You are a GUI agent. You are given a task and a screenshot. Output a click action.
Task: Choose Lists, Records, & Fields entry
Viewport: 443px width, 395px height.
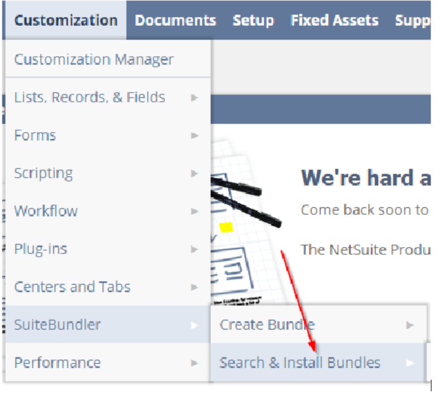90,97
